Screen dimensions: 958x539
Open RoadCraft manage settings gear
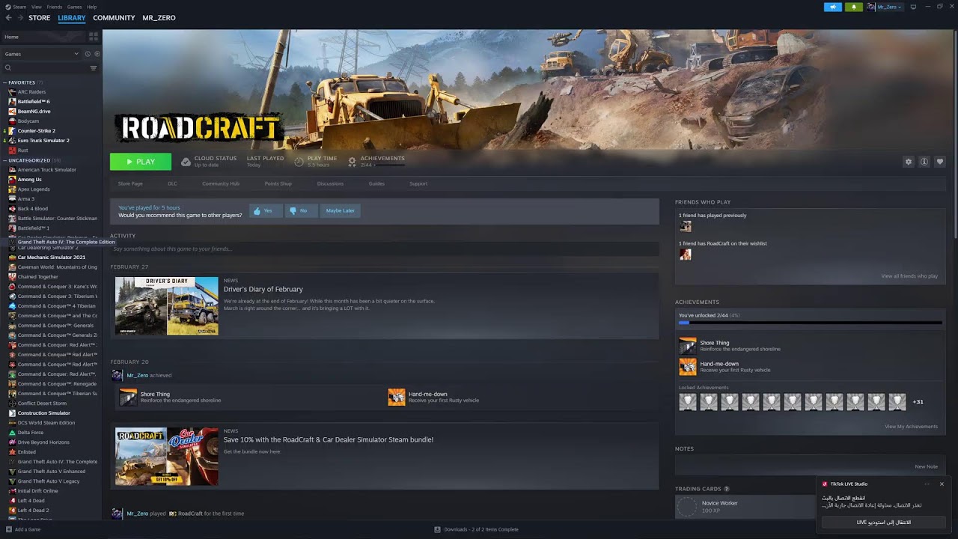[x=909, y=162]
